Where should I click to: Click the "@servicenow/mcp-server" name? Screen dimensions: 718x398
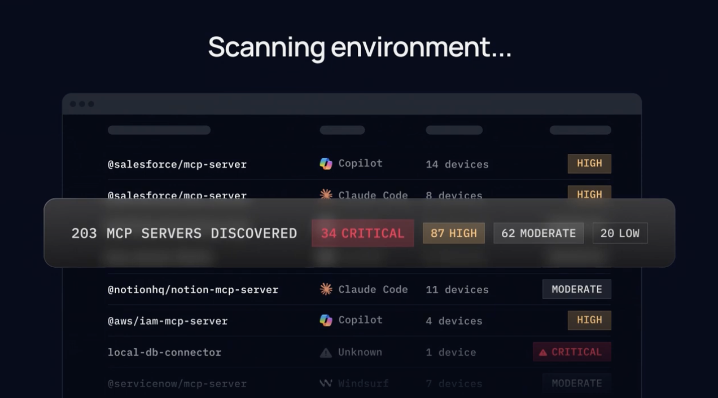point(177,383)
